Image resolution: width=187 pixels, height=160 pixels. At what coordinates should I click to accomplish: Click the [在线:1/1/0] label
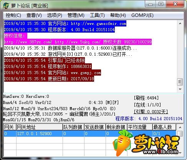[147, 105]
